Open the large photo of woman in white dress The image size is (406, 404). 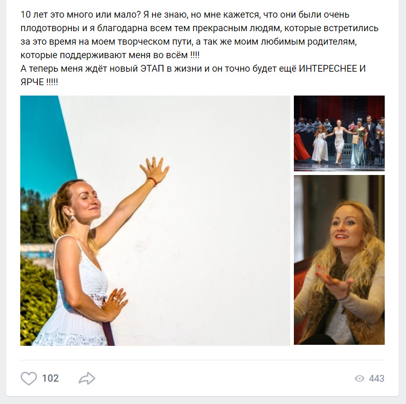(x=155, y=221)
